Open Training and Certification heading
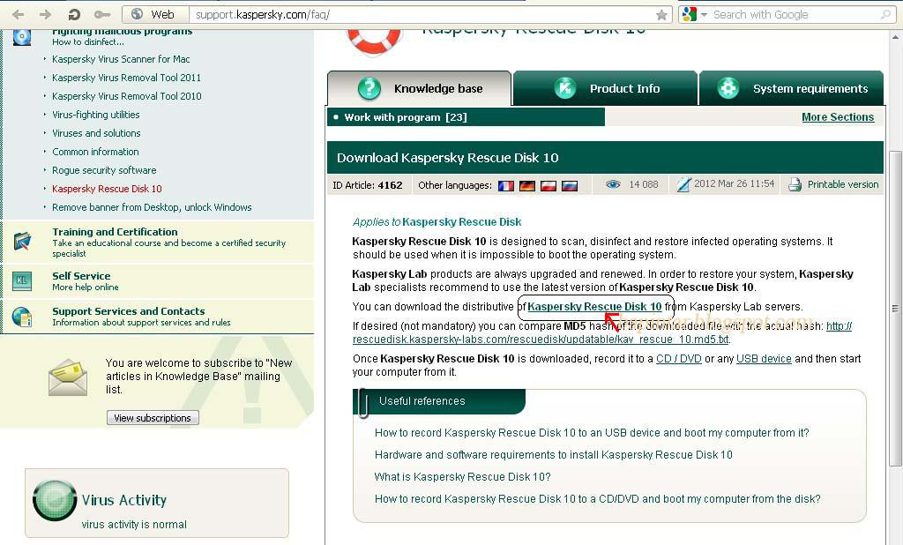This screenshot has width=903, height=545. point(115,232)
